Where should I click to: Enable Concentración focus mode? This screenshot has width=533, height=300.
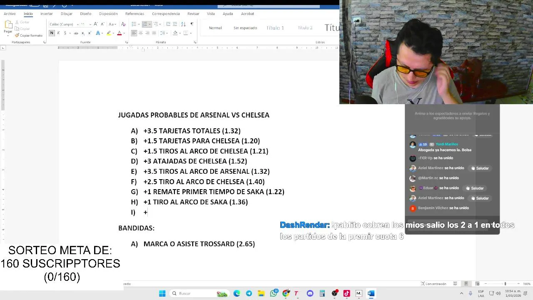tap(433, 284)
